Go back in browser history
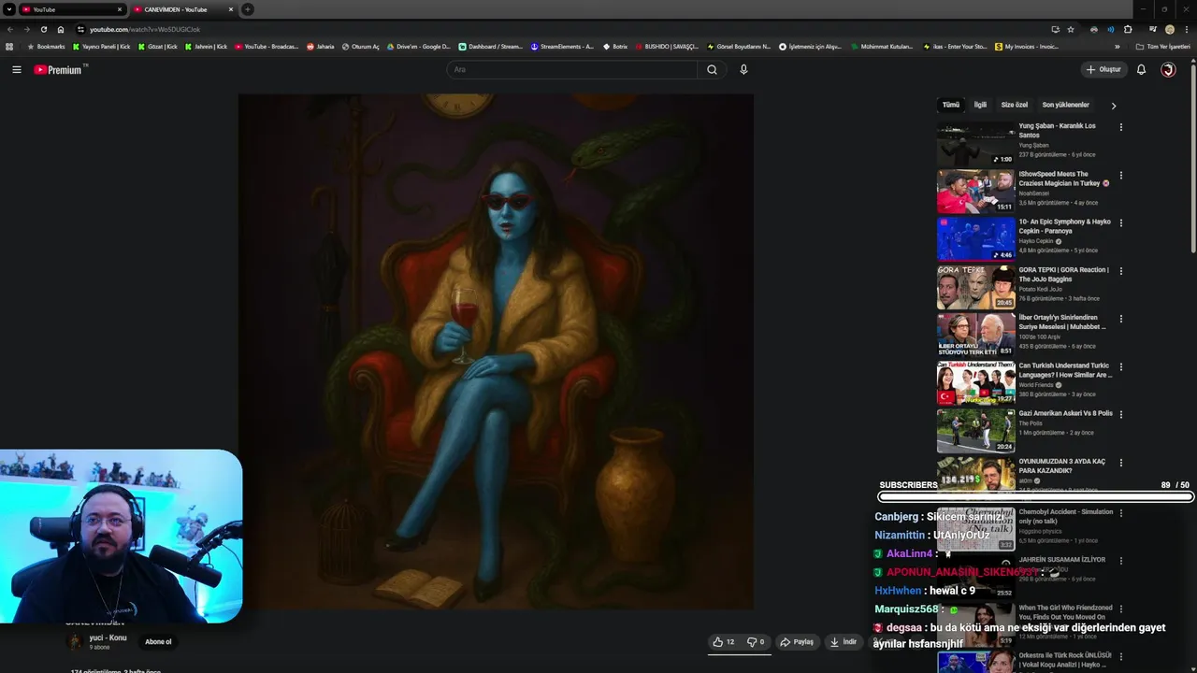Screen dimensions: 1197x673 click(10, 29)
